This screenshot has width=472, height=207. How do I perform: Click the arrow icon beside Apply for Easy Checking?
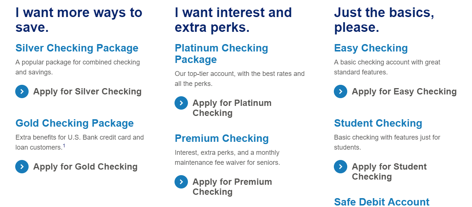[x=341, y=91]
